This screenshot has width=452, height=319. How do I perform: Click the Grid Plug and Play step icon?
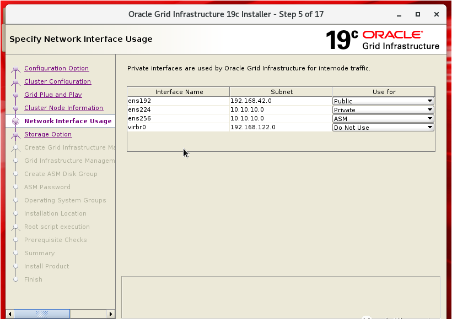(15, 95)
